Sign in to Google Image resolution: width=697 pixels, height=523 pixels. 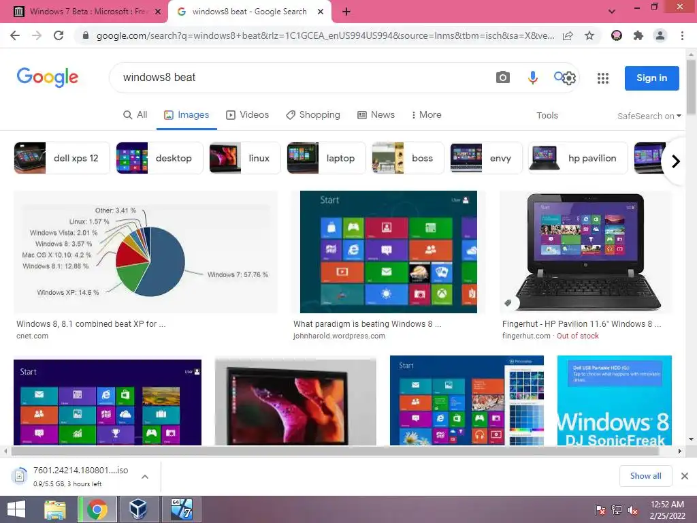tap(651, 78)
